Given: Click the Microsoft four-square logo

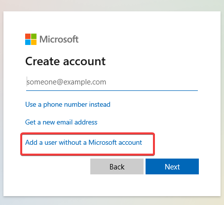Looking at the screenshot, I should (x=31, y=39).
